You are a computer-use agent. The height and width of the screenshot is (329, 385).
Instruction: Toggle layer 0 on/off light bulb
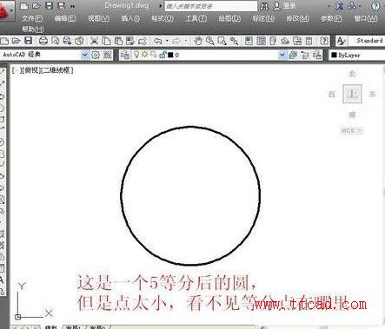point(136,55)
